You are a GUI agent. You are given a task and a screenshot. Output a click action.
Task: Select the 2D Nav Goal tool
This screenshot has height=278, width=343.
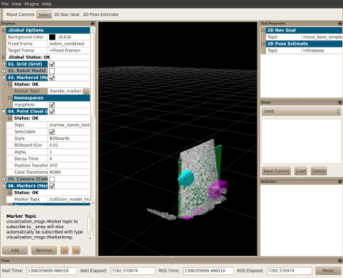(67, 15)
